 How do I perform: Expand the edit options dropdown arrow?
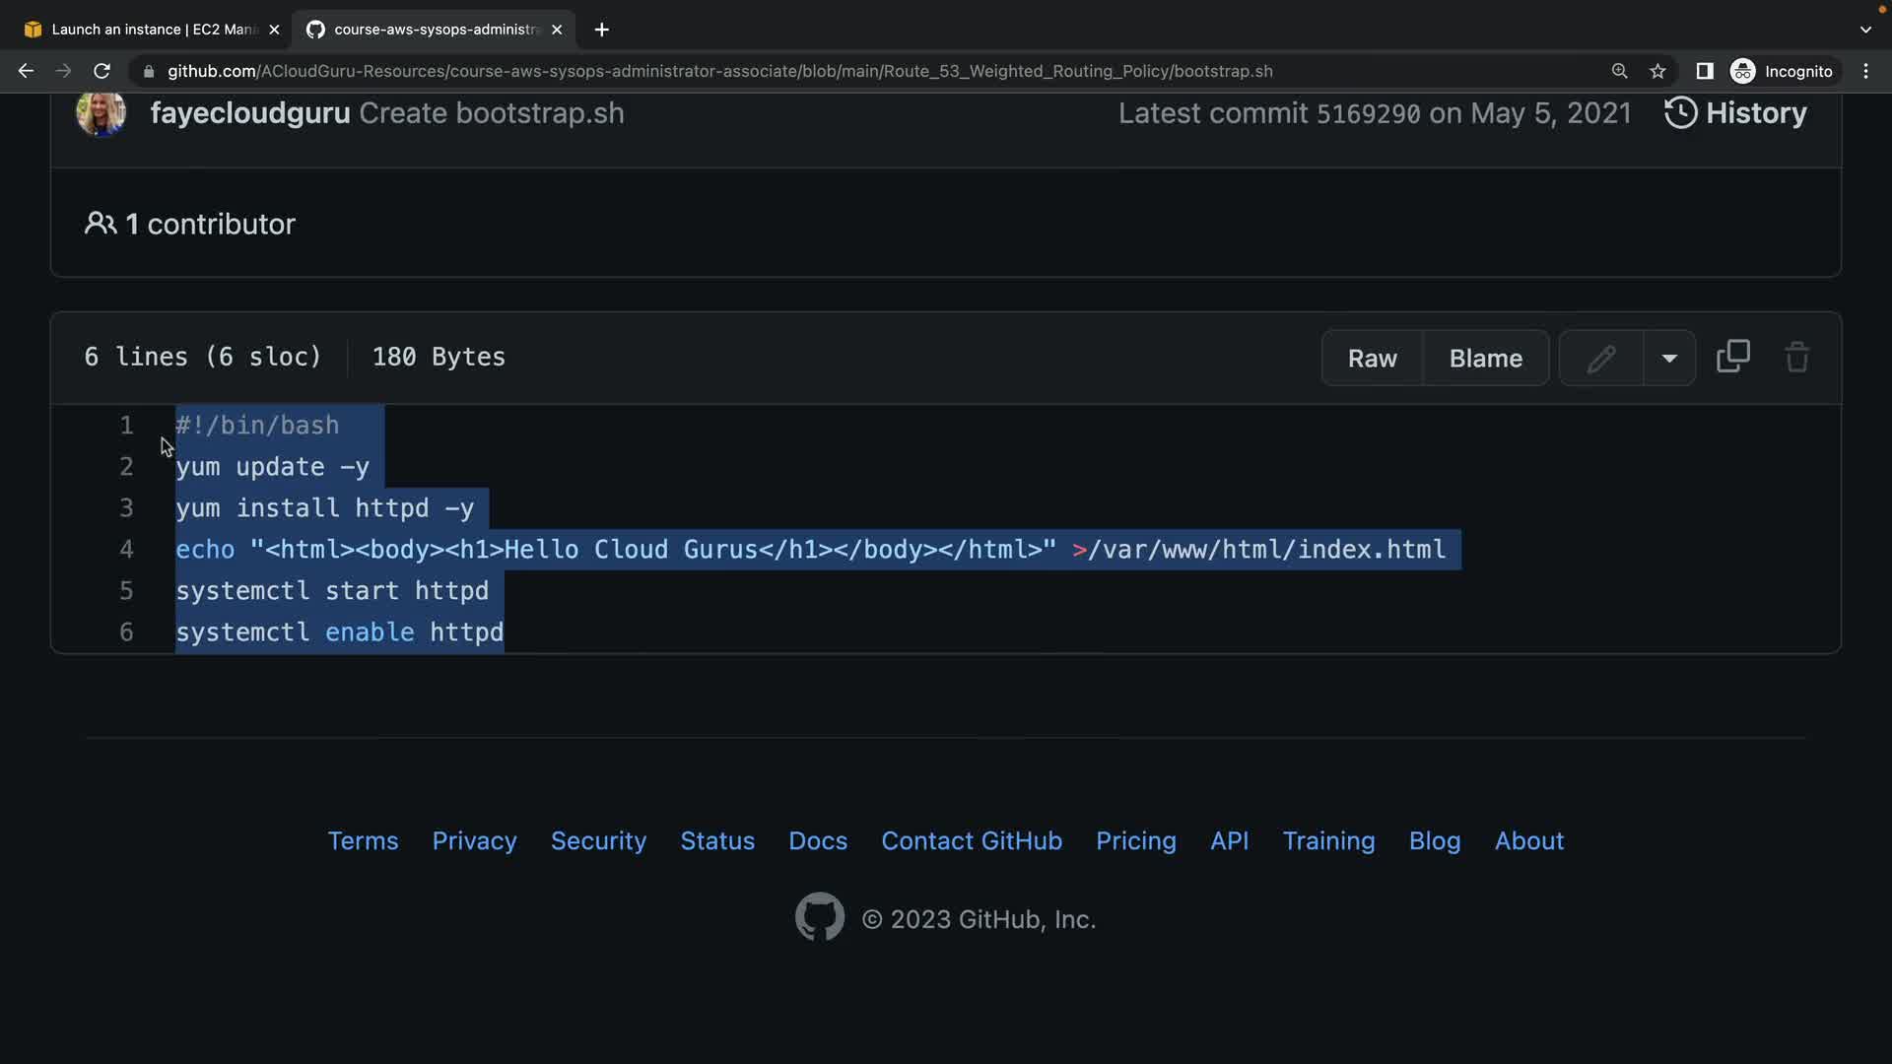(x=1669, y=359)
